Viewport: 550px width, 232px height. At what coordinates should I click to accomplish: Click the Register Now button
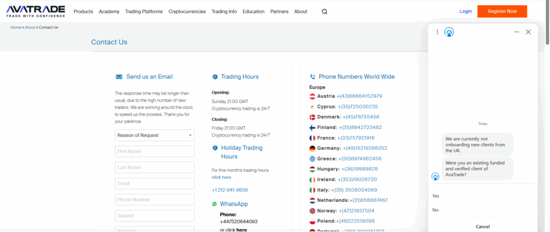pyautogui.click(x=502, y=11)
